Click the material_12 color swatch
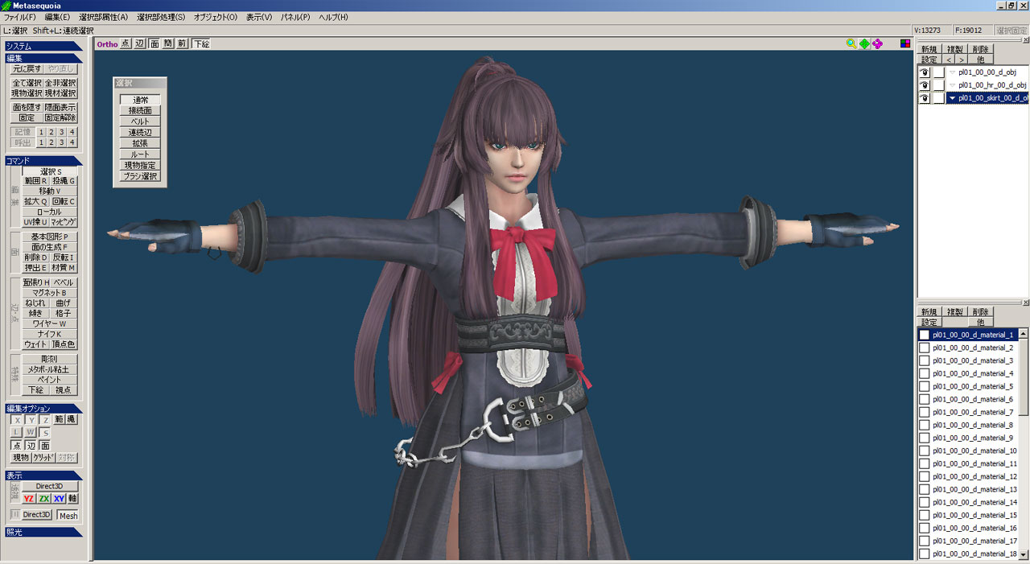The image size is (1030, 564). [x=925, y=476]
